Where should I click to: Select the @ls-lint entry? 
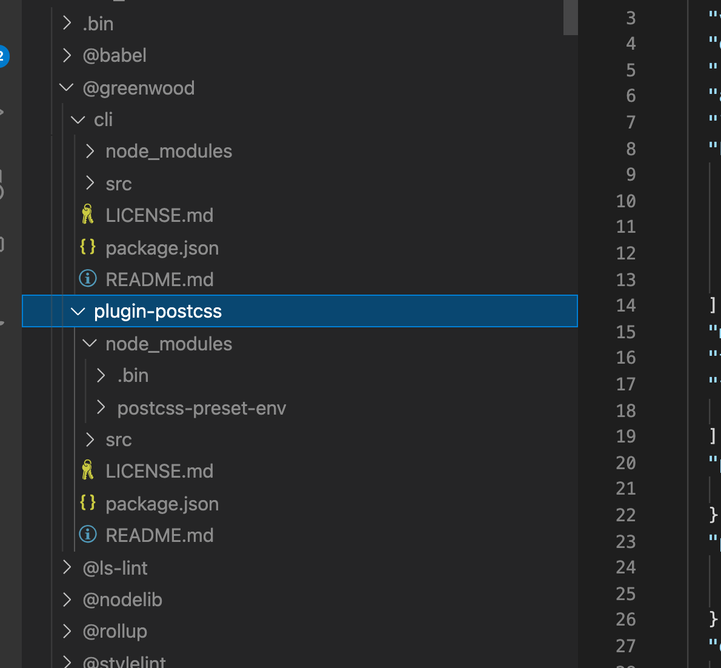(x=115, y=568)
